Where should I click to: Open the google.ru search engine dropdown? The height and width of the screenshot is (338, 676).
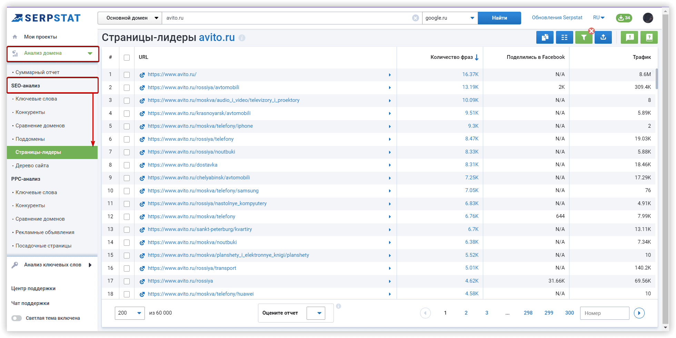[x=450, y=18]
